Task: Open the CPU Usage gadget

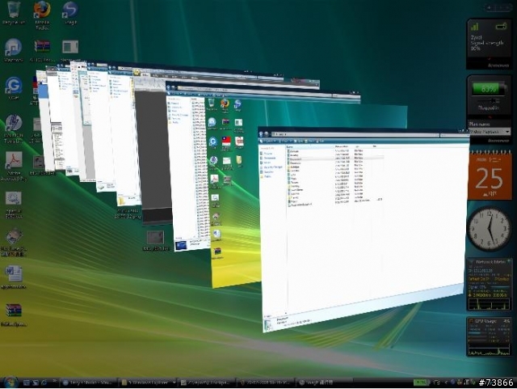Action: point(489,336)
